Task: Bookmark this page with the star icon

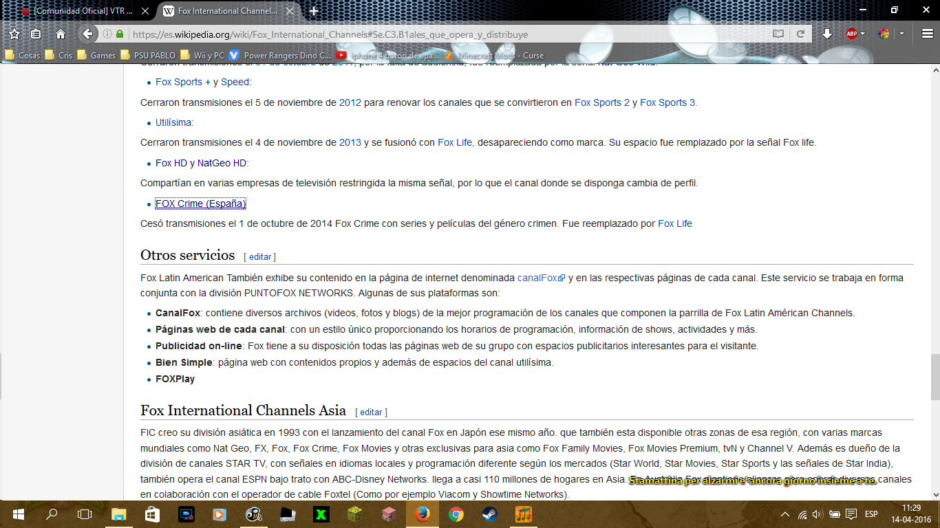Action: coord(14,34)
